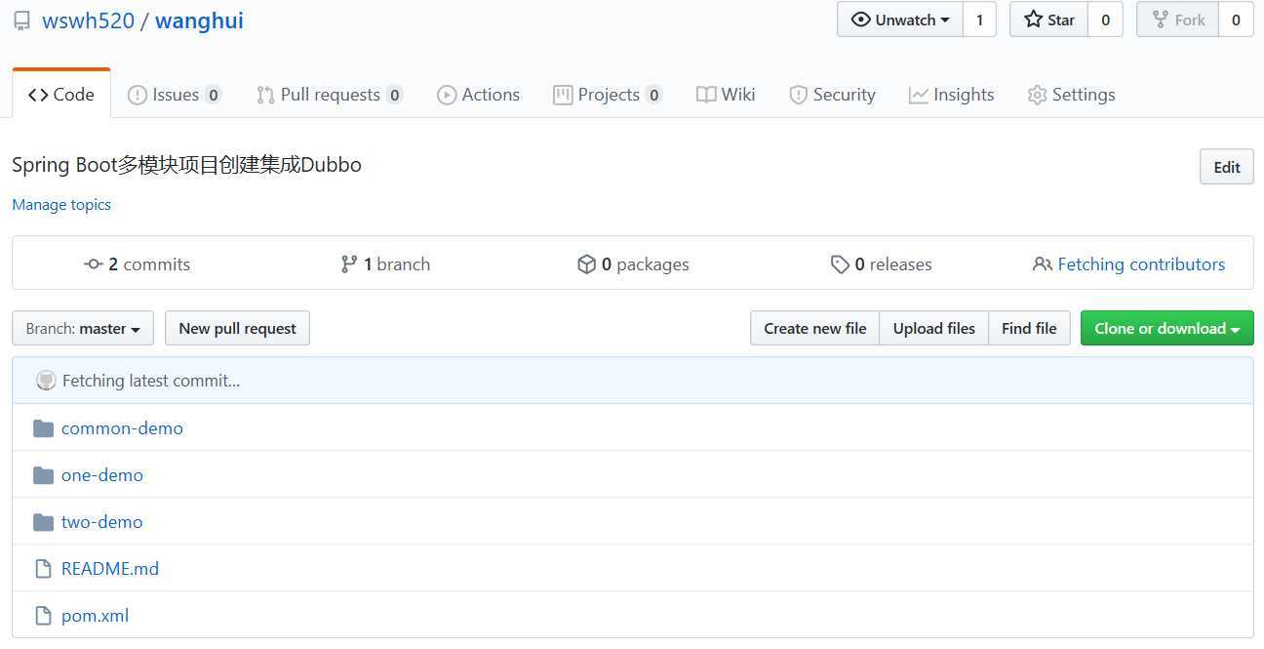Open the Clone or download dropdown
The height and width of the screenshot is (649, 1264).
click(x=1167, y=329)
